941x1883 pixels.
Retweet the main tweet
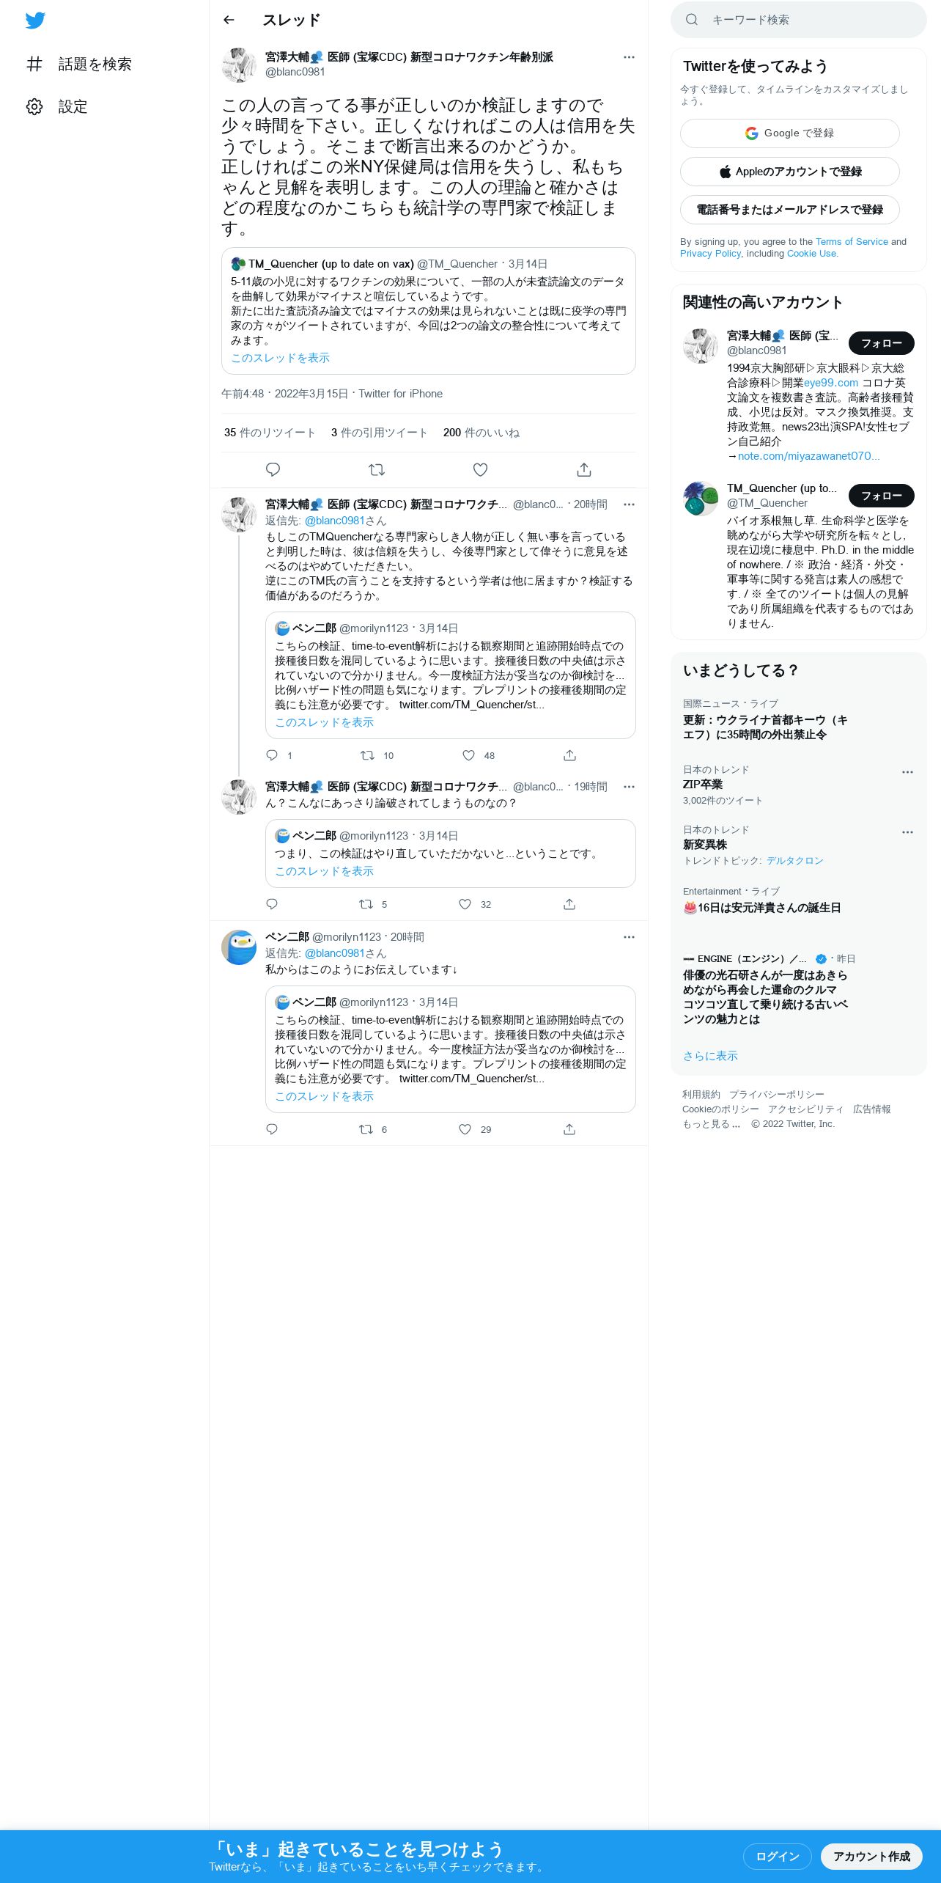pos(377,469)
